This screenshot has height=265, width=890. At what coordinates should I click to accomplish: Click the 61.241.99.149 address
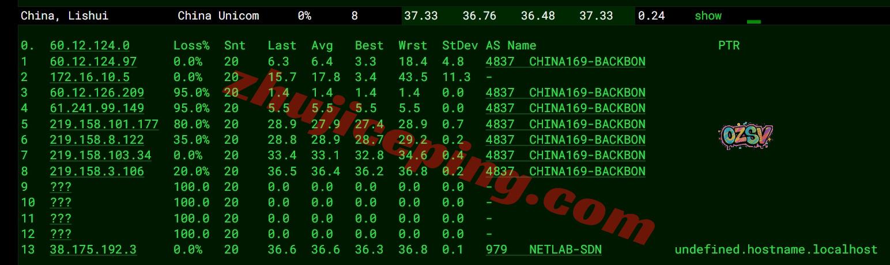click(x=97, y=108)
